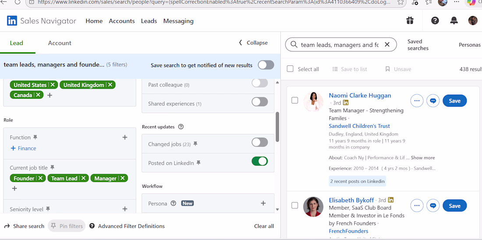Switch to the Lead tab

[17, 43]
